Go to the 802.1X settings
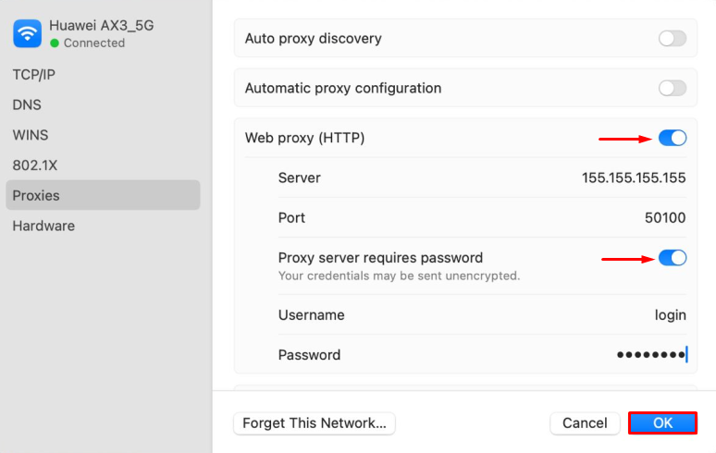 pyautogui.click(x=35, y=165)
